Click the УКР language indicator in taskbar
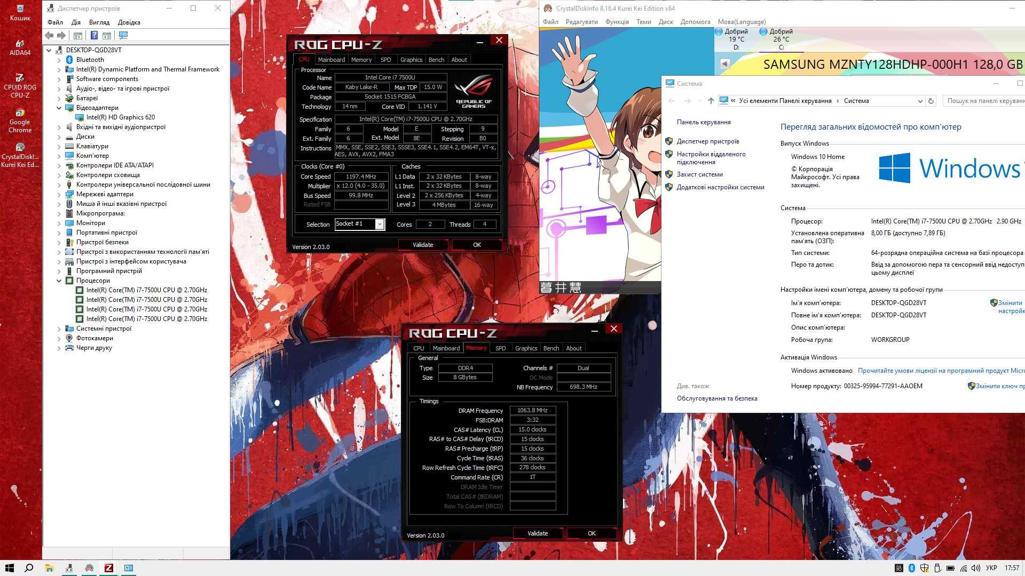The width and height of the screenshot is (1025, 576). click(991, 568)
